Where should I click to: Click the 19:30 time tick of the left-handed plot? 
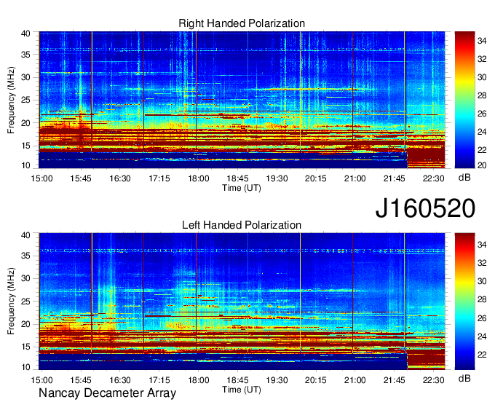(277, 380)
